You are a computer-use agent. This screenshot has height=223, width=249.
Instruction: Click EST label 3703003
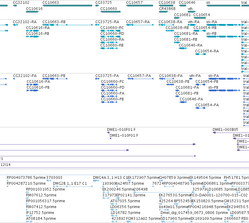54,177
